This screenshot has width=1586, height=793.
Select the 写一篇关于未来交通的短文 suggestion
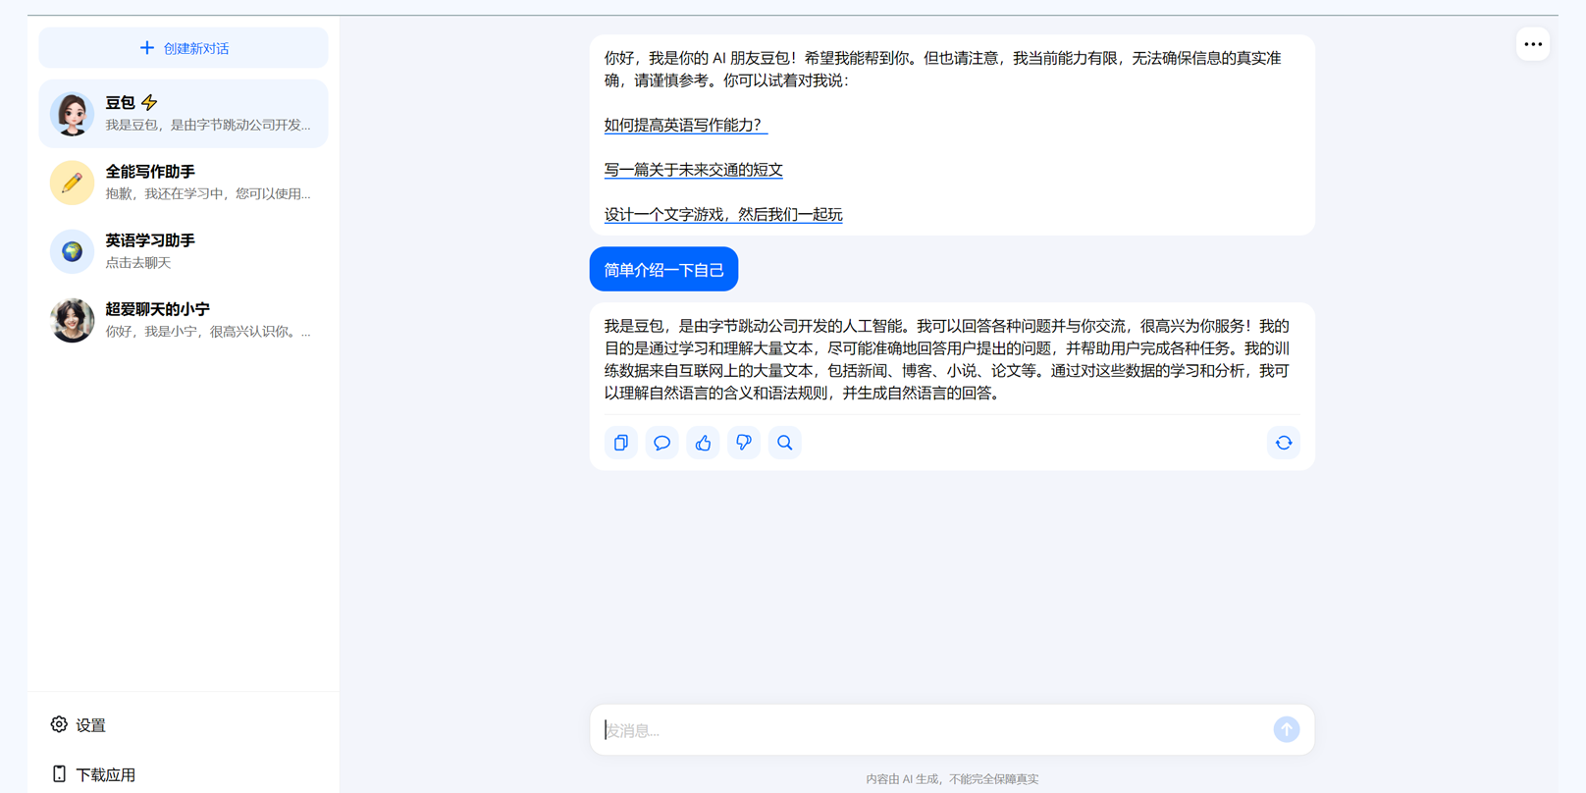[693, 170]
